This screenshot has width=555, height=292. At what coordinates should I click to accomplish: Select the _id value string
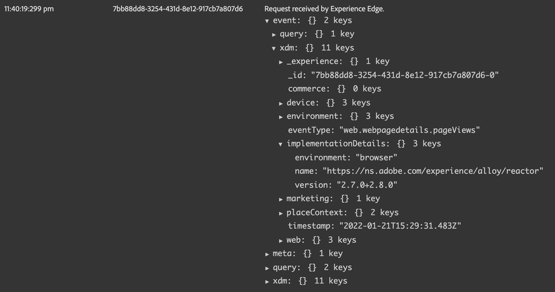(x=405, y=75)
